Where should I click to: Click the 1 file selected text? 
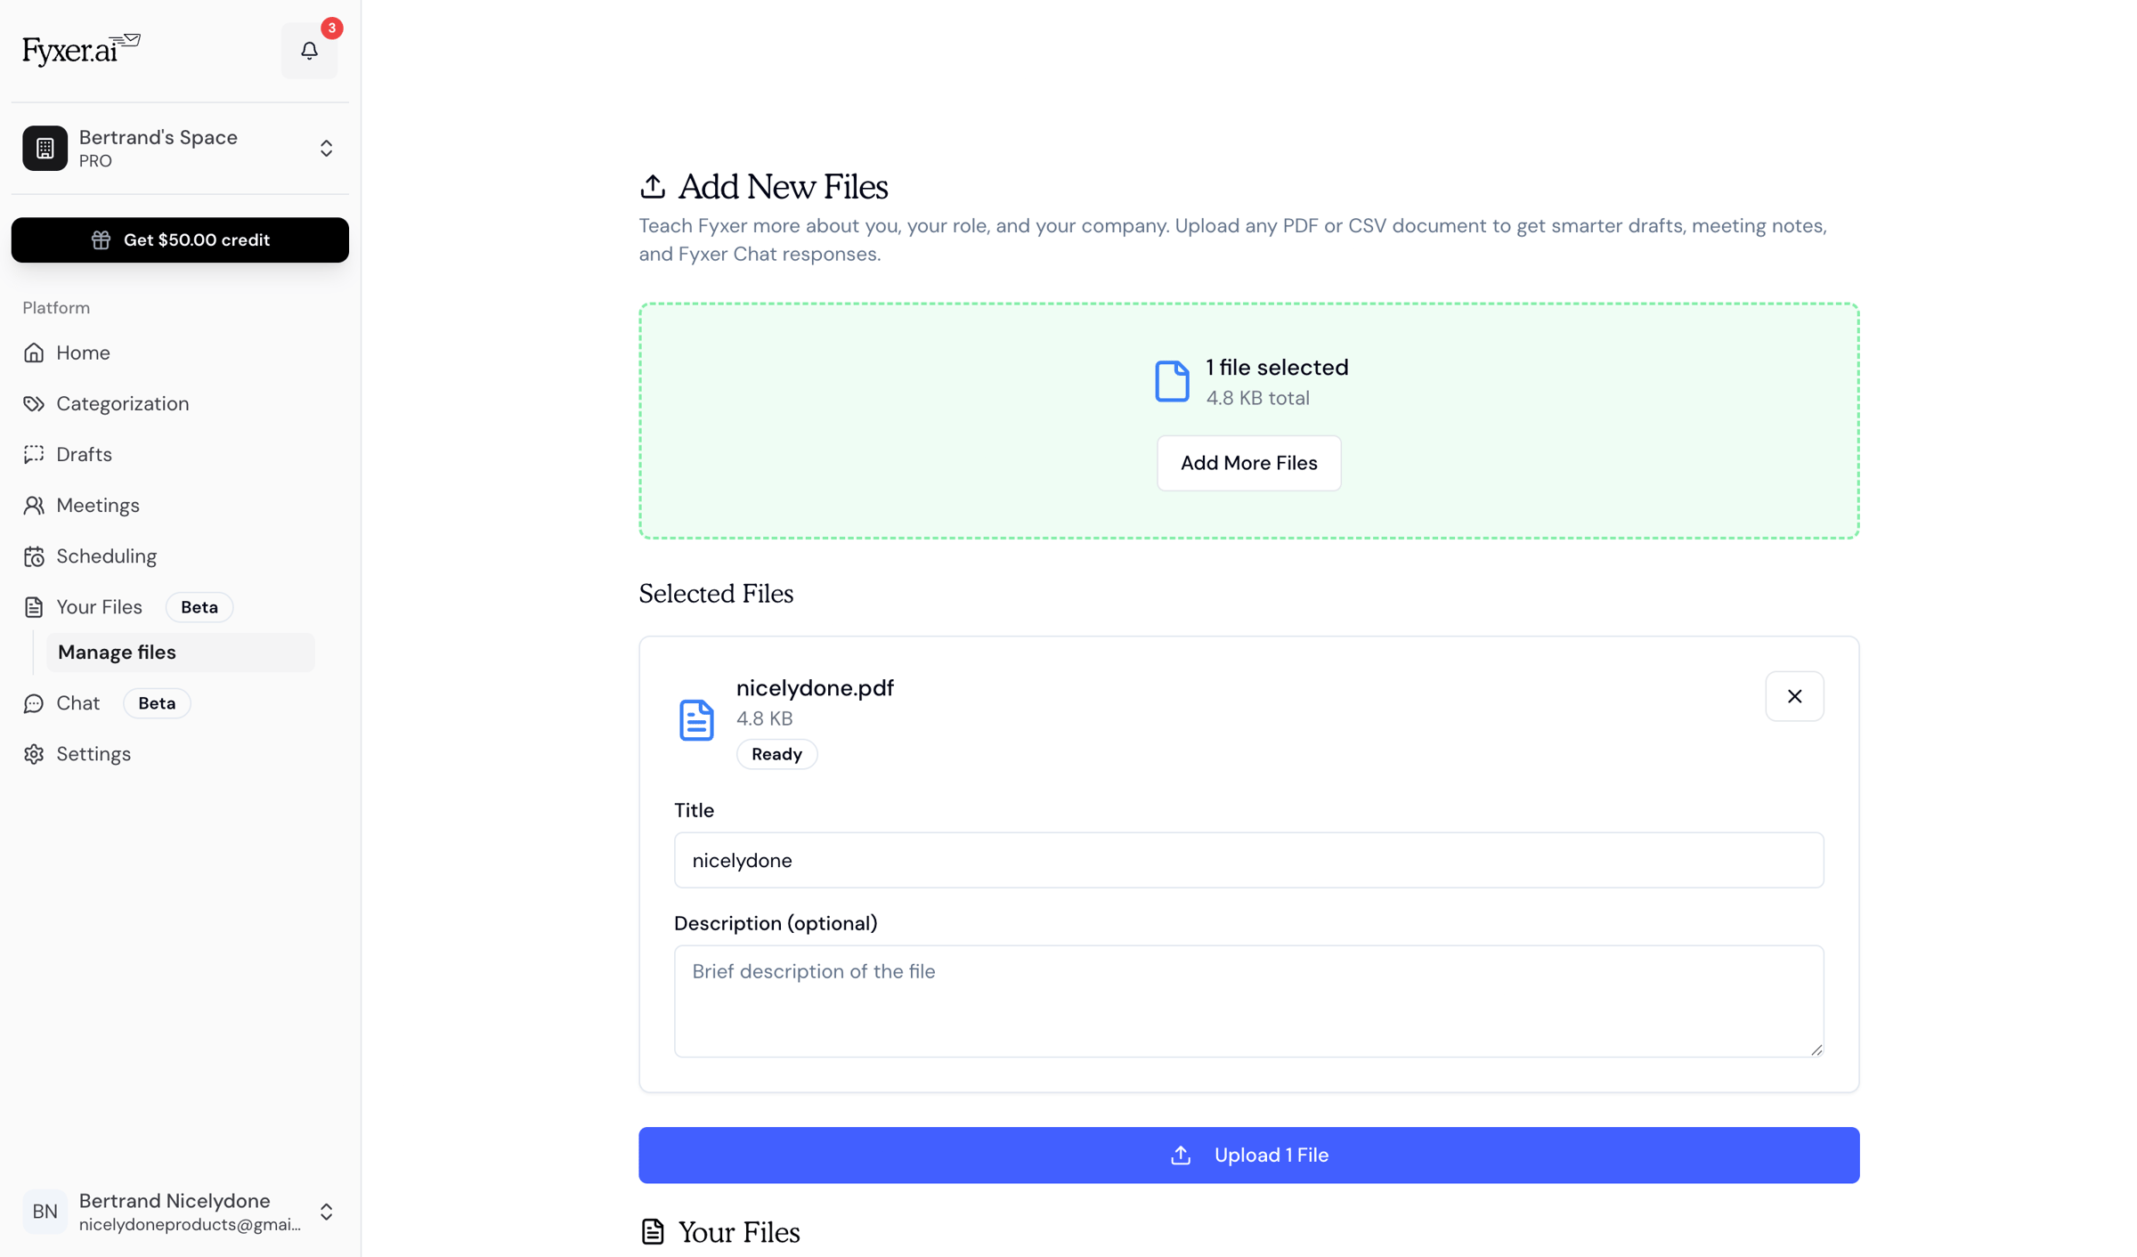coord(1277,367)
